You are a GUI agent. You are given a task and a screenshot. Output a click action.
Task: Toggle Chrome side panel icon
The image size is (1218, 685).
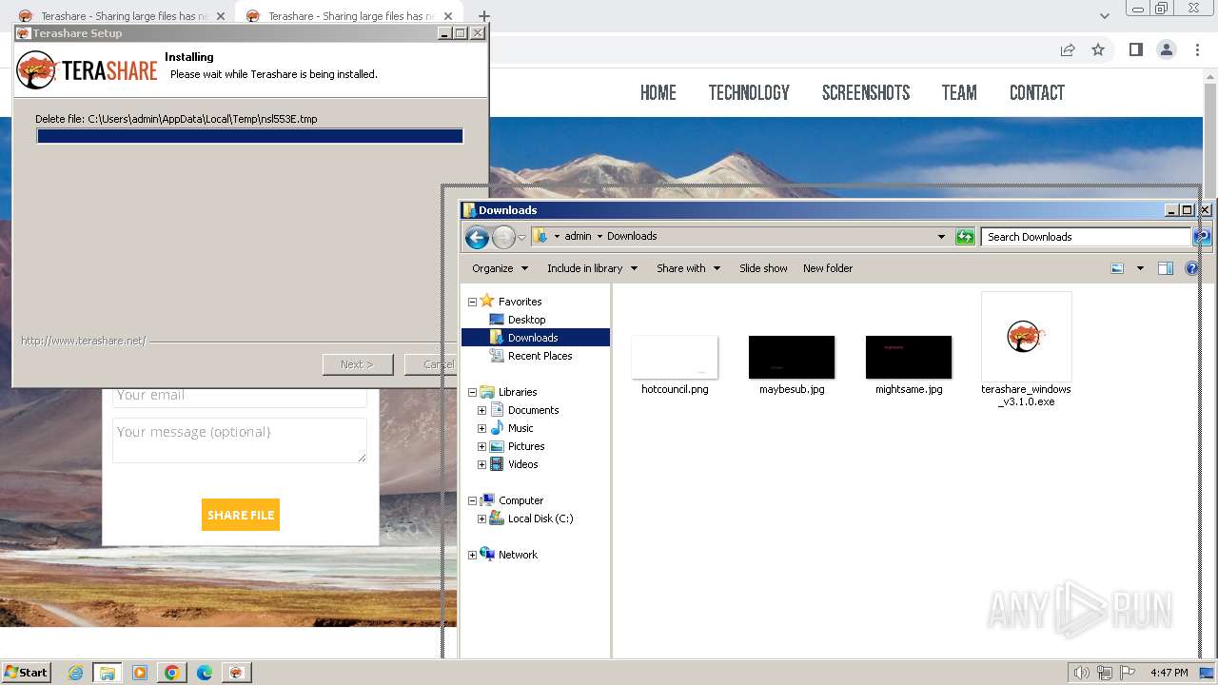[x=1135, y=49]
